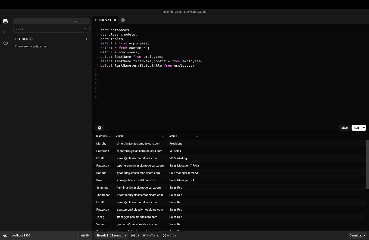Open the database selector dropdown
Viewport: 369px width, 240px height.
[x=75, y=21]
